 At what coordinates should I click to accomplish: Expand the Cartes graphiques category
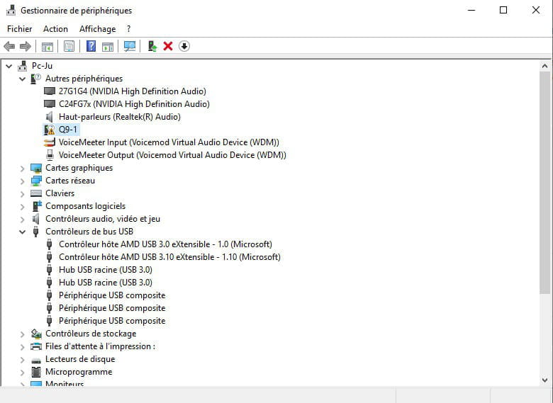click(23, 168)
